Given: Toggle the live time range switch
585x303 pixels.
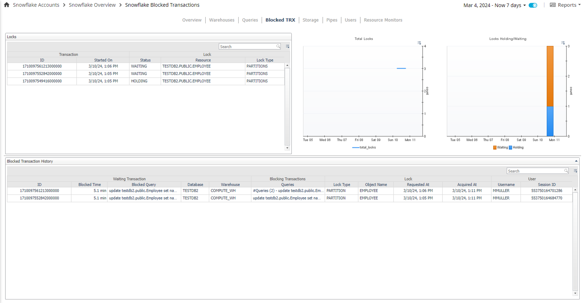Looking at the screenshot, I should (x=533, y=5).
